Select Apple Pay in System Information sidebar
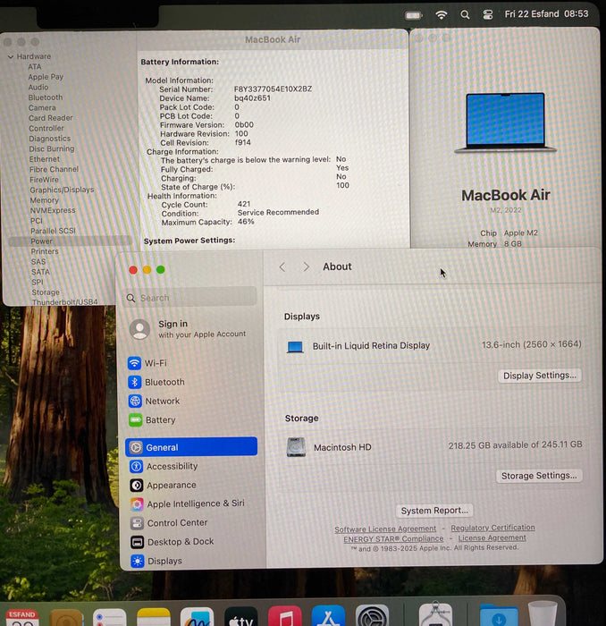Screen dimensions: 606x626 (46, 77)
